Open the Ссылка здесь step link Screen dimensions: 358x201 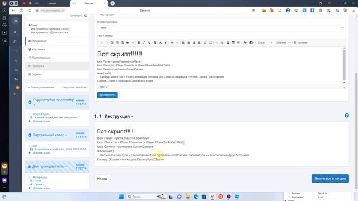coord(41,114)
